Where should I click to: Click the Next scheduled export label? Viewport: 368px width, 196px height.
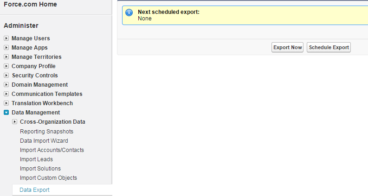point(168,12)
